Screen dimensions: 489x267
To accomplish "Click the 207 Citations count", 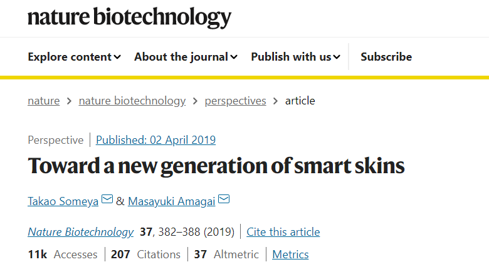I will coord(145,254).
